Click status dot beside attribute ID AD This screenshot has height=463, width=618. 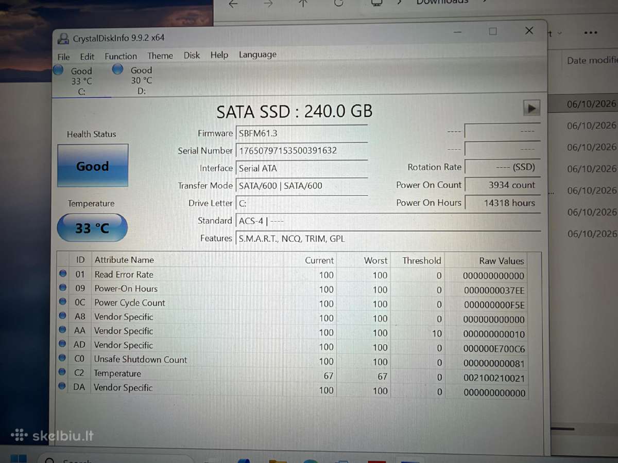coord(63,344)
